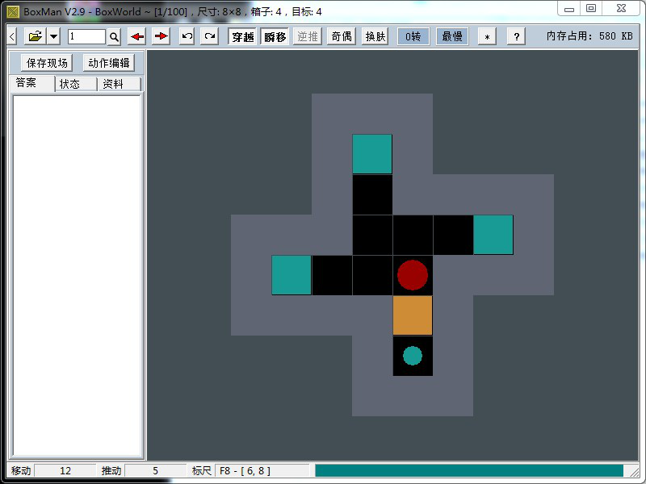Click the magnifier search level icon

(114, 36)
